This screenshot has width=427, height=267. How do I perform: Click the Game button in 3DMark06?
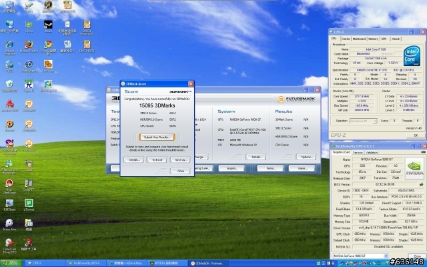pos(302,168)
